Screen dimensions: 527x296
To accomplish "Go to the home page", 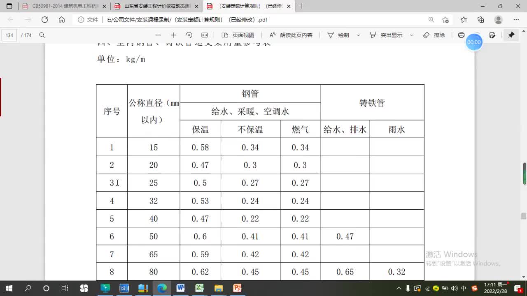I will 62,20.
